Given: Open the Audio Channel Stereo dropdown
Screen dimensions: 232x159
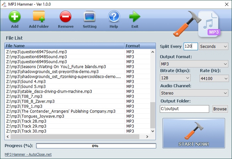Looking at the screenshot, I should pyautogui.click(x=194, y=93).
